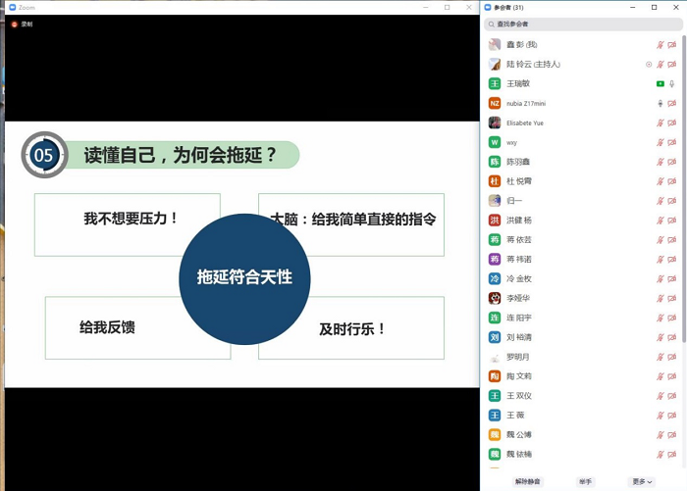Click the muted microphone icon for 杜悦霄
The image size is (687, 491).
[661, 181]
